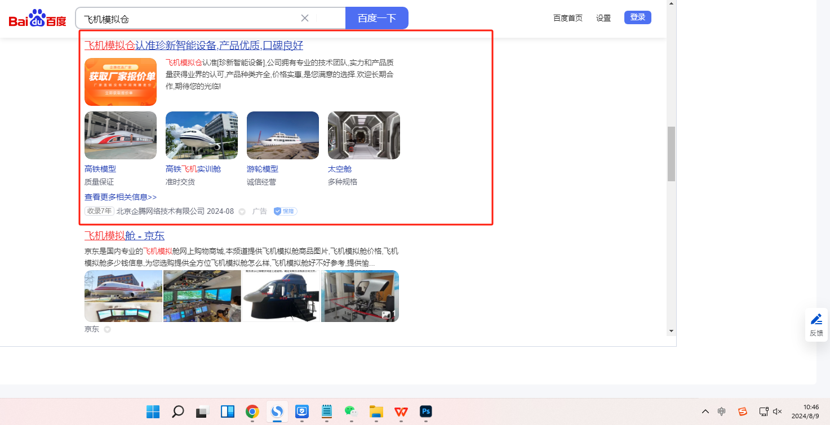Open the 百度首页 link
The width and height of the screenshot is (830, 425).
point(568,18)
